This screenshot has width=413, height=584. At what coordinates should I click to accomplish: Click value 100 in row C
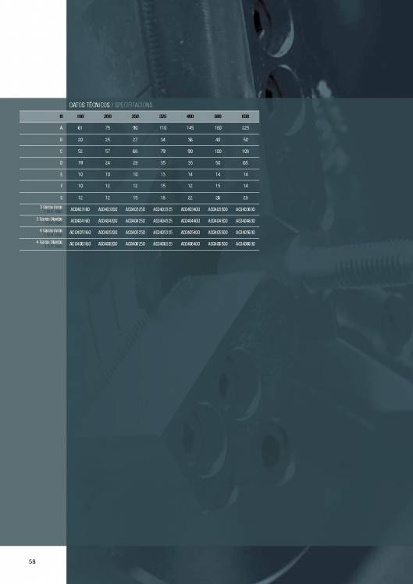click(x=218, y=151)
